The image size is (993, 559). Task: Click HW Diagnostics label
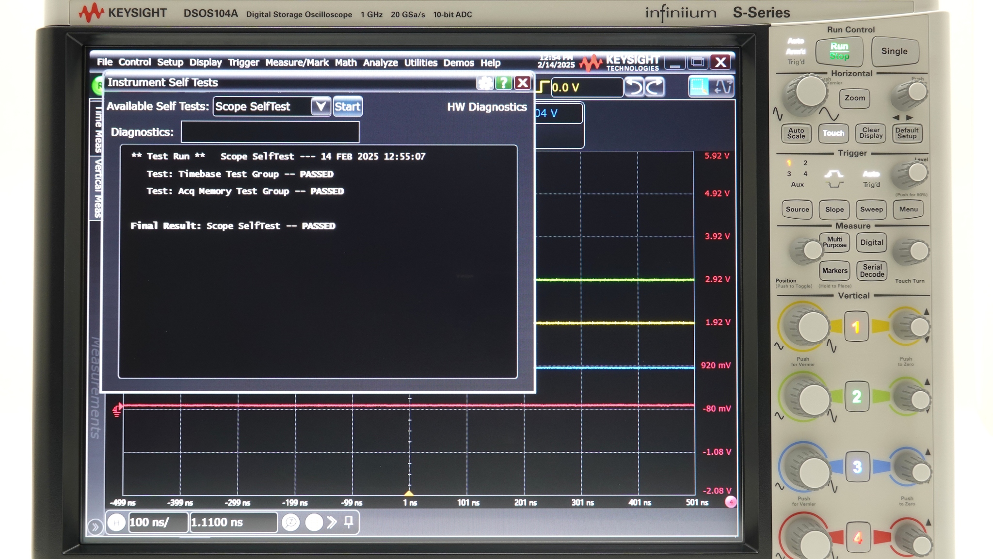(486, 107)
